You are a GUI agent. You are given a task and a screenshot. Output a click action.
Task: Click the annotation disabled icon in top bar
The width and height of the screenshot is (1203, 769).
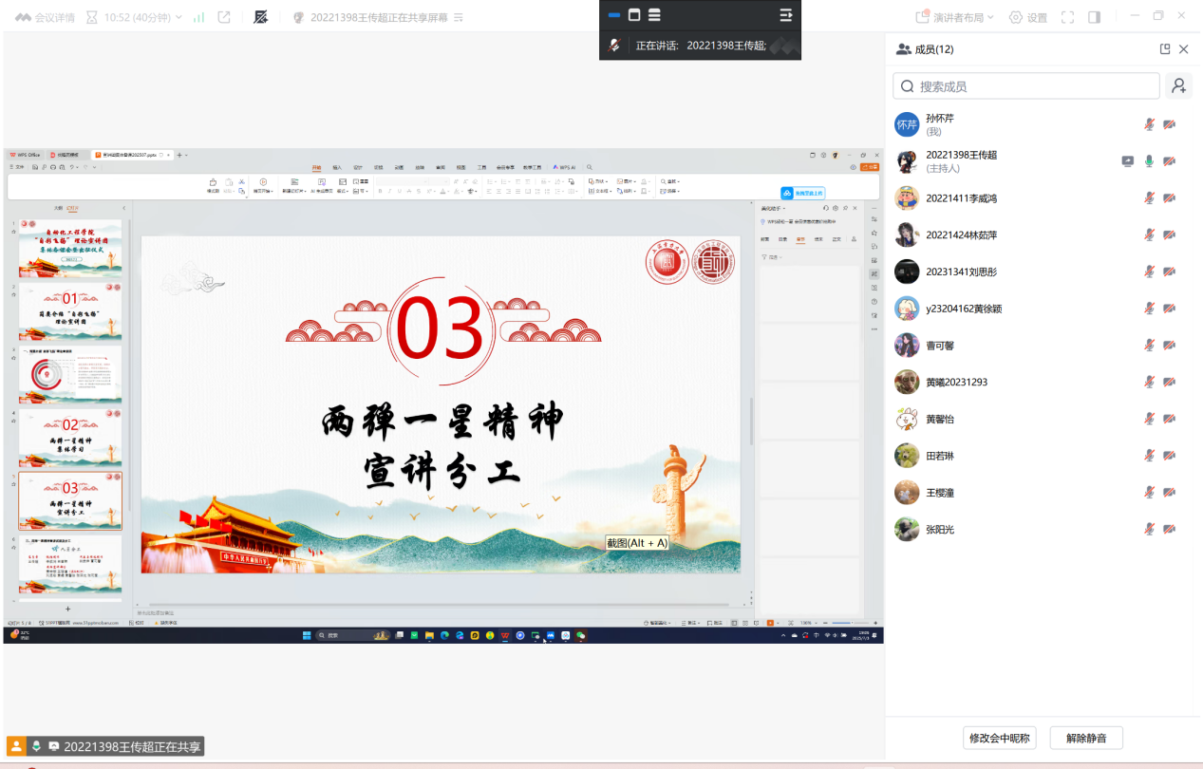click(x=261, y=17)
